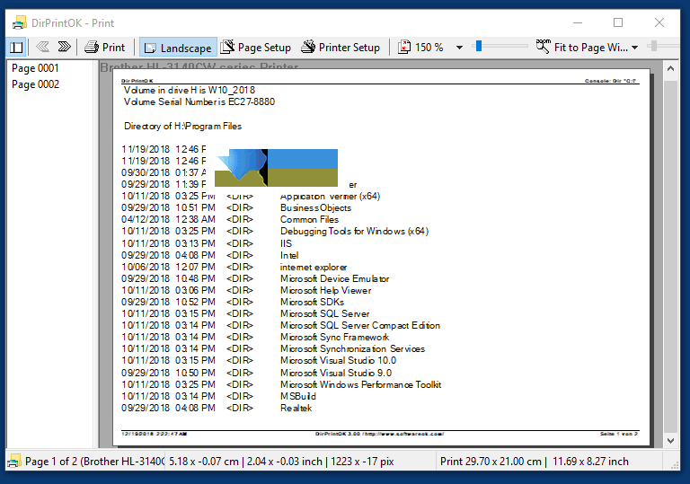Click 'Directory of H:\Program Files' line
690x484 pixels.
coord(182,127)
